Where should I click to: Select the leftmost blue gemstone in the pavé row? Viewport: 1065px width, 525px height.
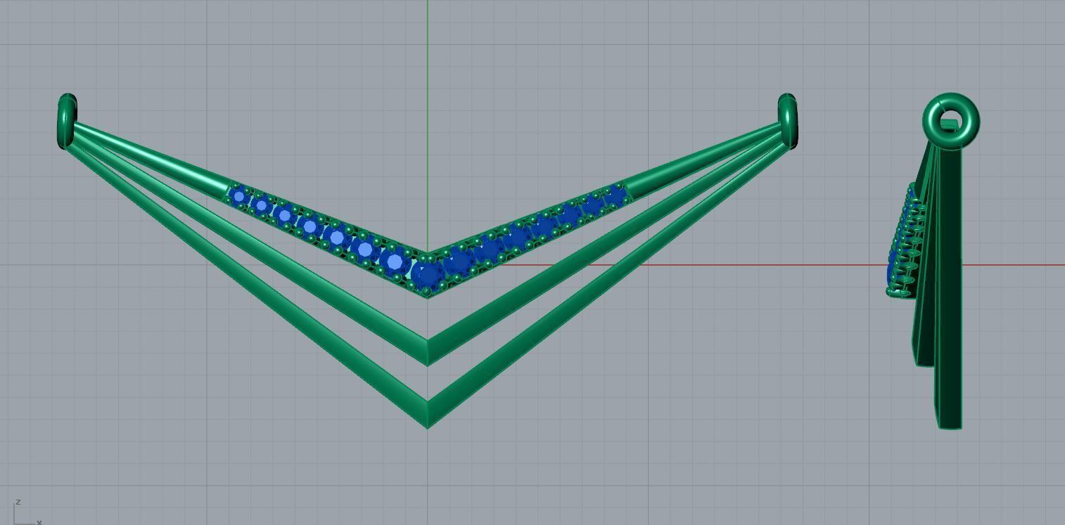point(240,196)
